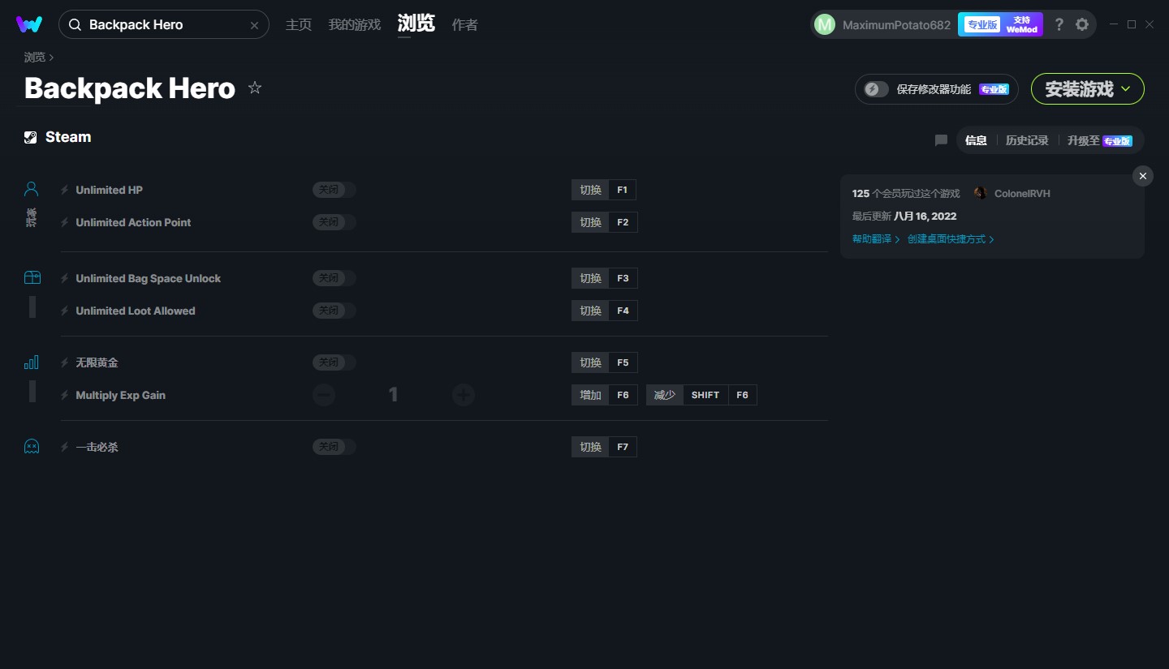Toggle 一击必杀 switch
1169x669 pixels.
[334, 447]
